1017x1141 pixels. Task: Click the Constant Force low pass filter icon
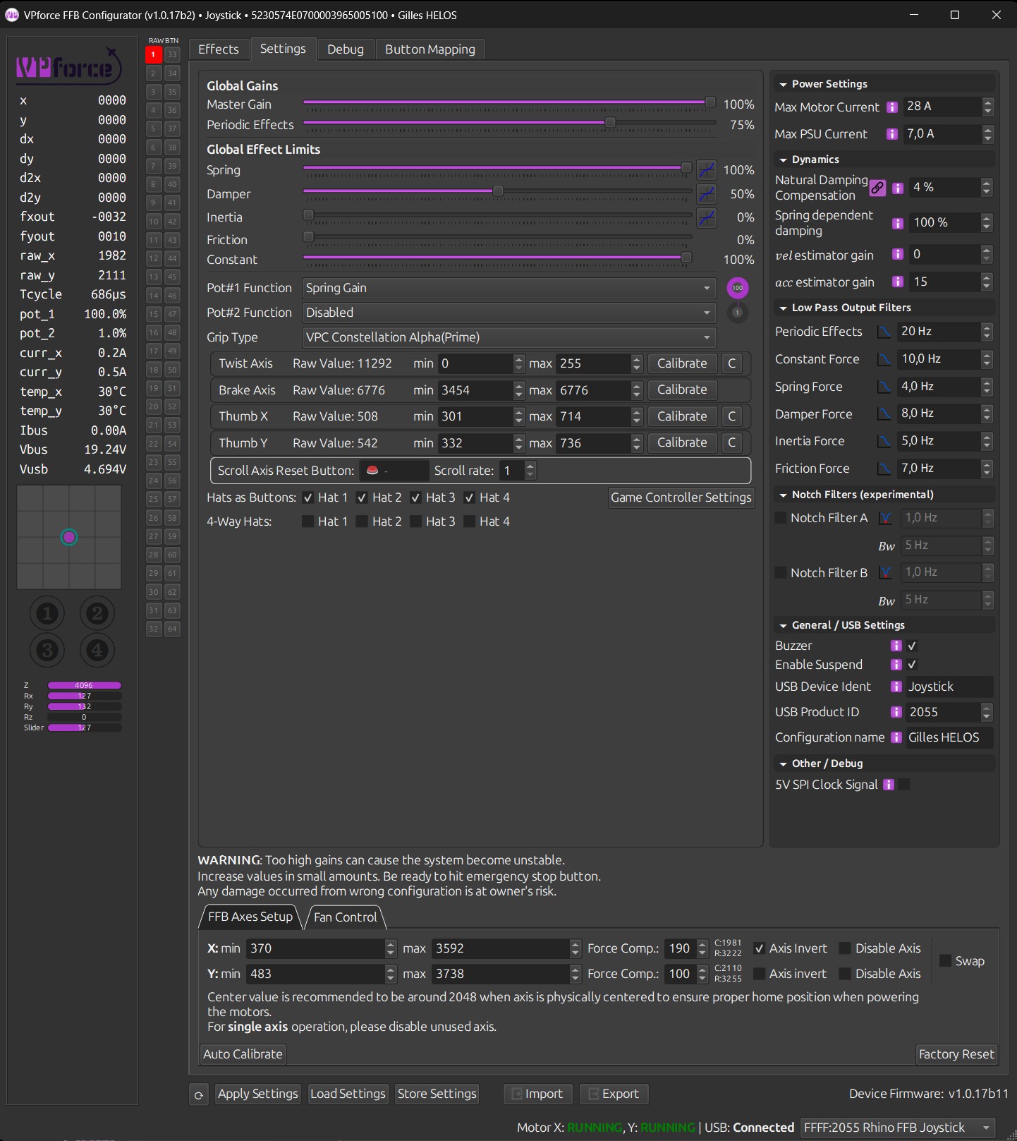884,359
